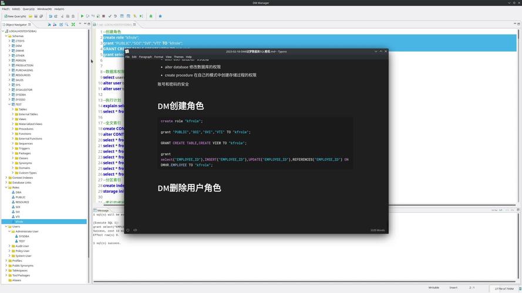Click the Rollback curved arrow icon
522x293 pixels.
116,16
